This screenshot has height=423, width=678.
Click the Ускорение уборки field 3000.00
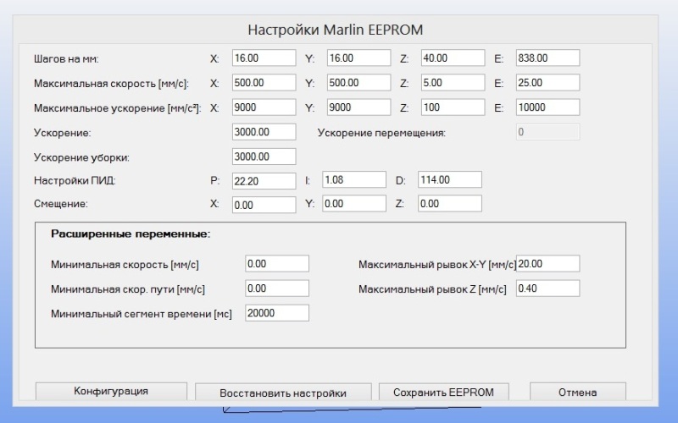(x=264, y=157)
